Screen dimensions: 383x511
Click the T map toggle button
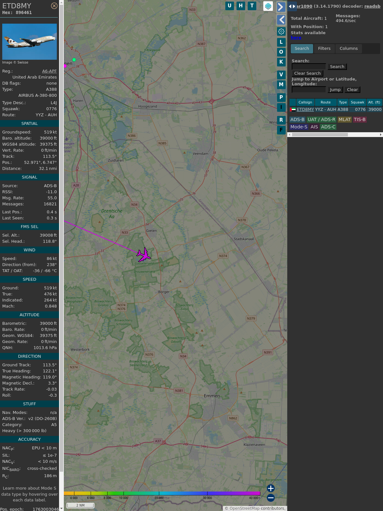[252, 6]
